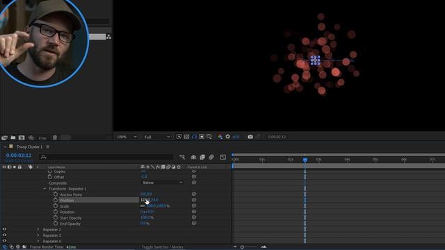Open grid and guide options icon
The height and width of the screenshot is (250, 445).
(x=209, y=137)
